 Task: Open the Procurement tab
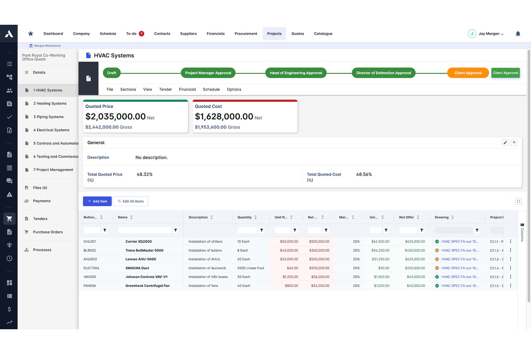coord(246,34)
